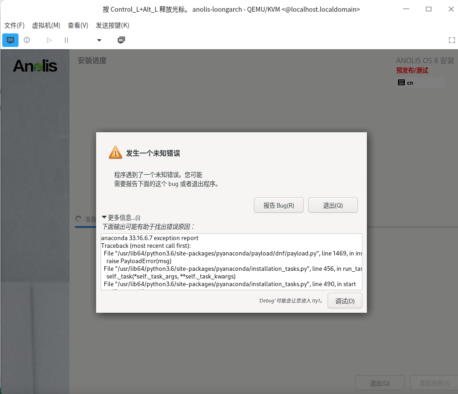The height and width of the screenshot is (394, 458).
Task: Open the 虚拟机(M) menu
Action: pos(46,25)
